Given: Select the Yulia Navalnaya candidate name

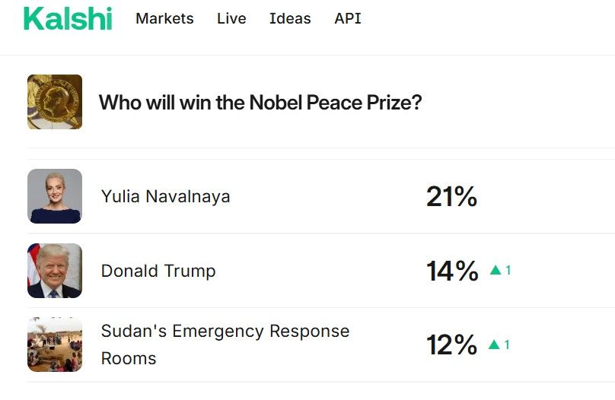Looking at the screenshot, I should pyautogui.click(x=165, y=197).
